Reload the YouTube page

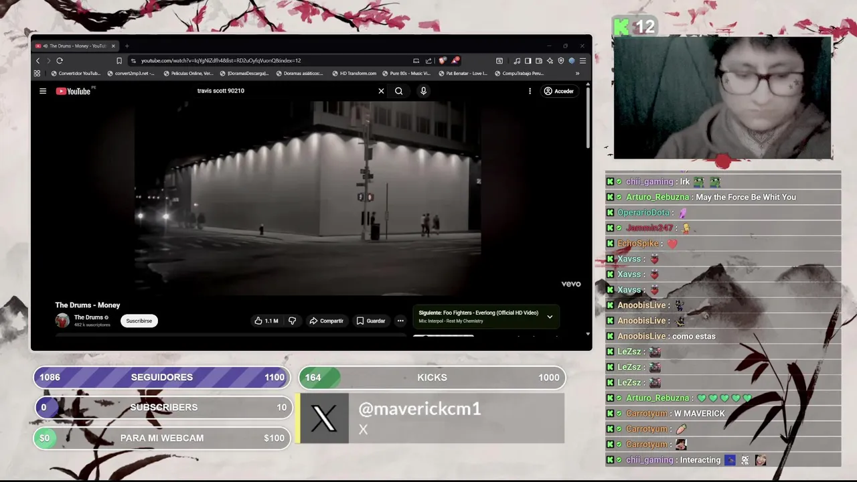[60, 60]
